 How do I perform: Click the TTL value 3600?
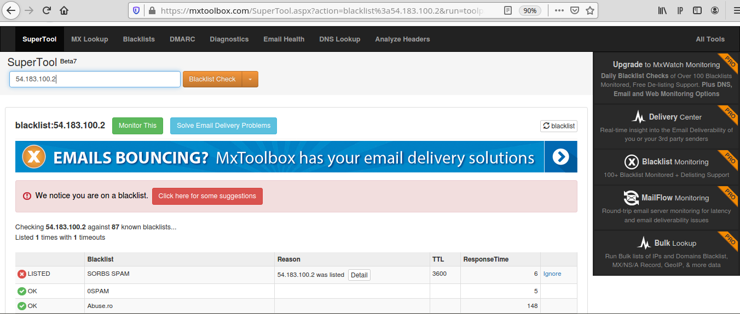click(x=439, y=274)
